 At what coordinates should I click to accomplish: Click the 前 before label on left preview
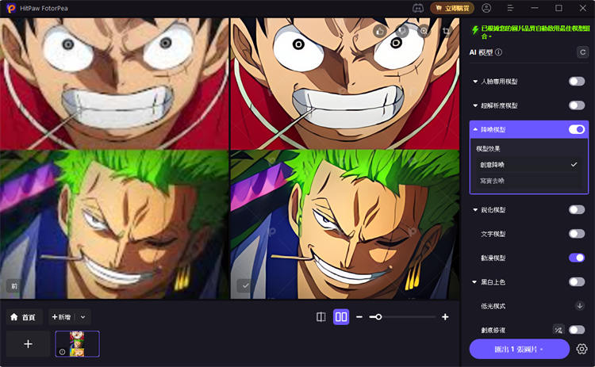[x=14, y=286]
